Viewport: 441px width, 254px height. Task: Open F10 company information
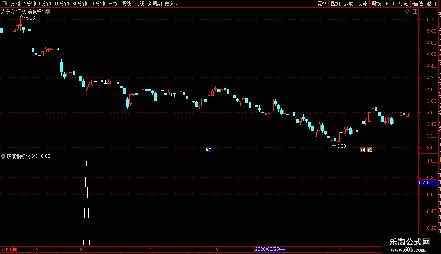click(390, 4)
